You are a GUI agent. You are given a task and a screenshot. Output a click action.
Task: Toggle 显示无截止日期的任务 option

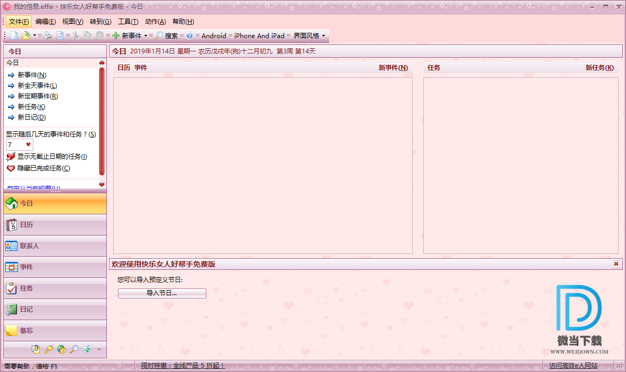tap(52, 157)
